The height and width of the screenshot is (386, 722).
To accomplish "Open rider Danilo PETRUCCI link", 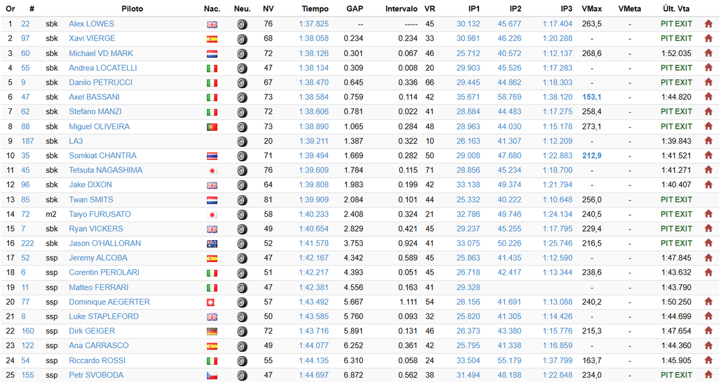I will [101, 82].
